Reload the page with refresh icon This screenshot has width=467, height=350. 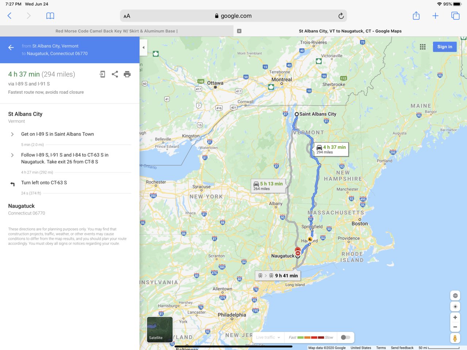pos(341,16)
